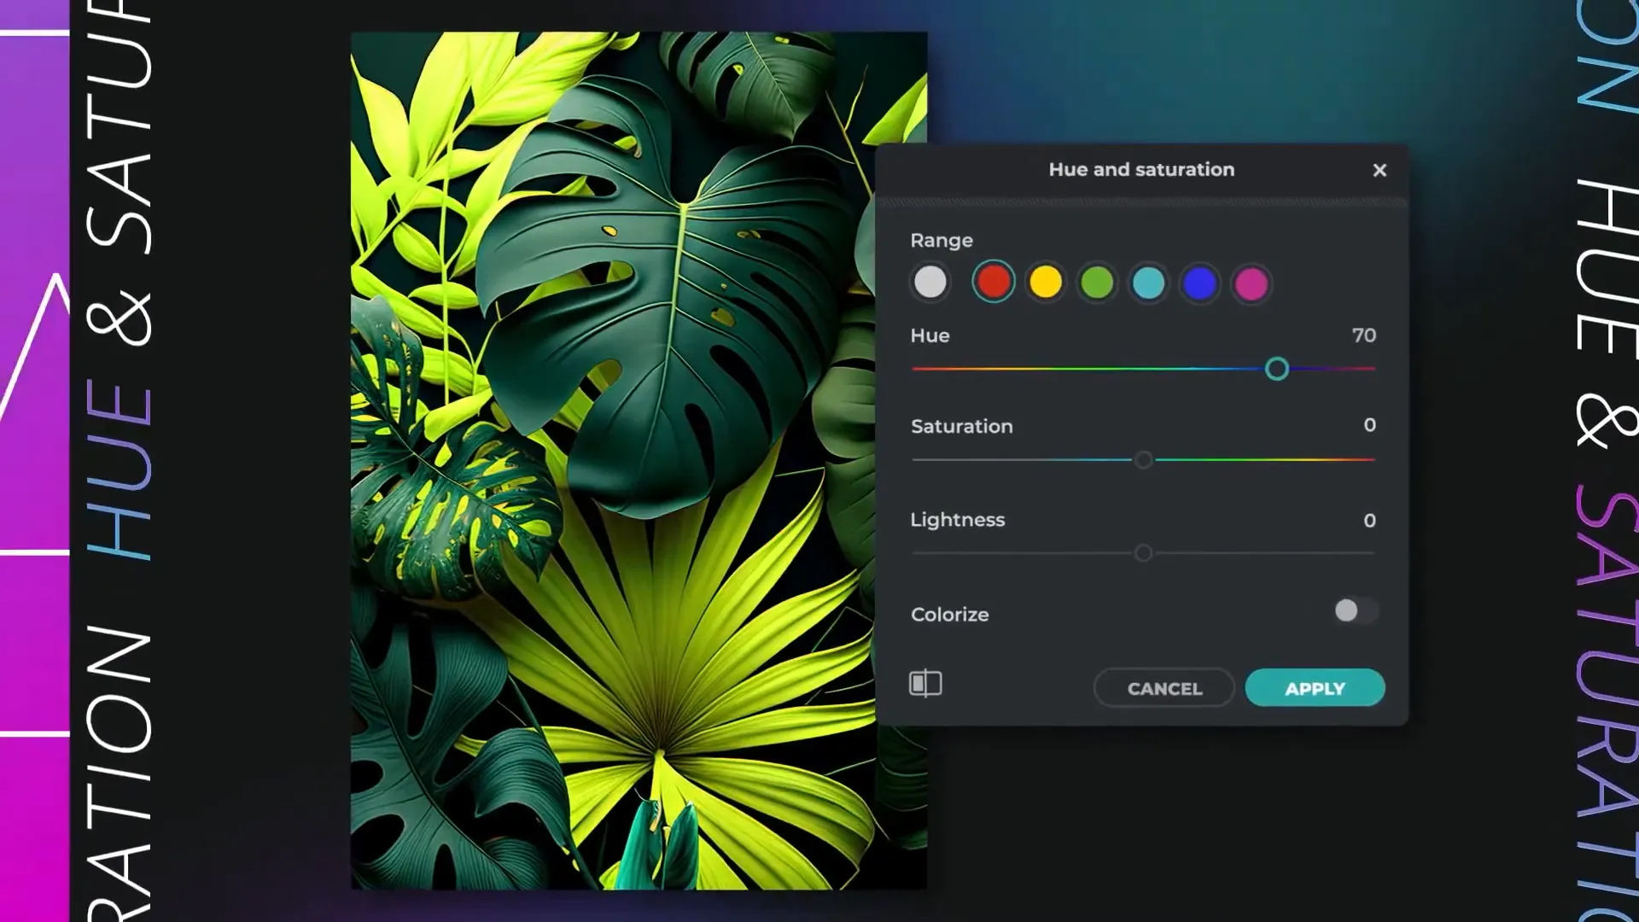Select the red color range swatch
The height and width of the screenshot is (922, 1639).
coord(993,282)
